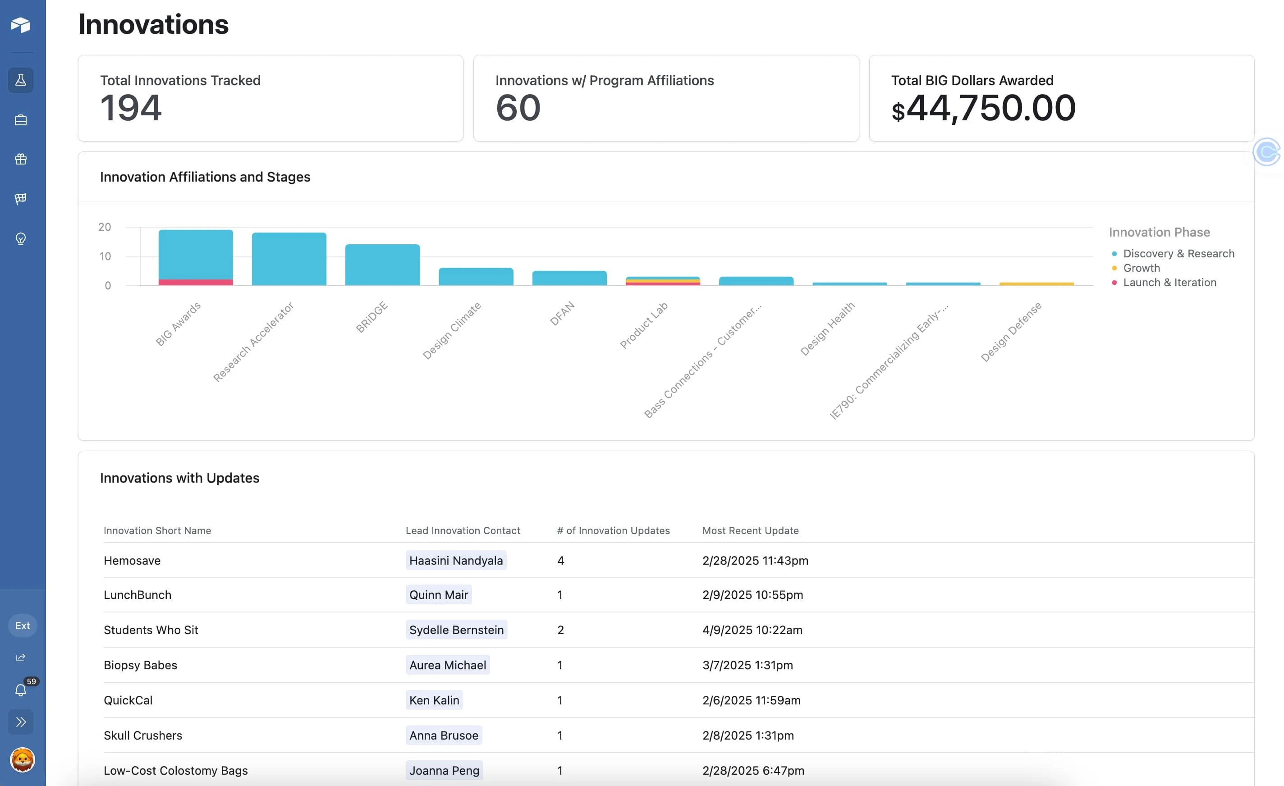Viewport: 1284px width, 786px height.
Task: Toggle Launch & Iteration legend entry
Action: point(1169,283)
